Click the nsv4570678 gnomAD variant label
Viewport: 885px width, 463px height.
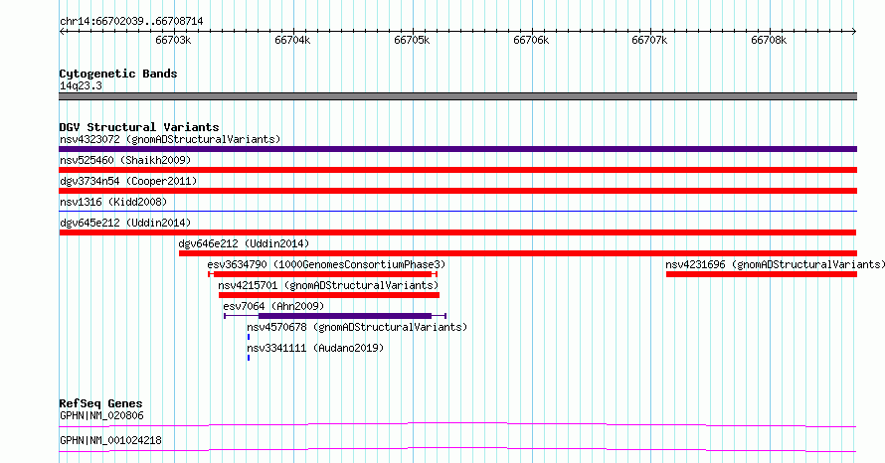pos(357,327)
